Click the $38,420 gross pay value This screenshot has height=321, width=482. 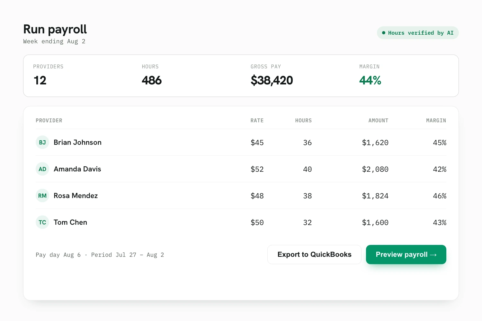tap(272, 80)
